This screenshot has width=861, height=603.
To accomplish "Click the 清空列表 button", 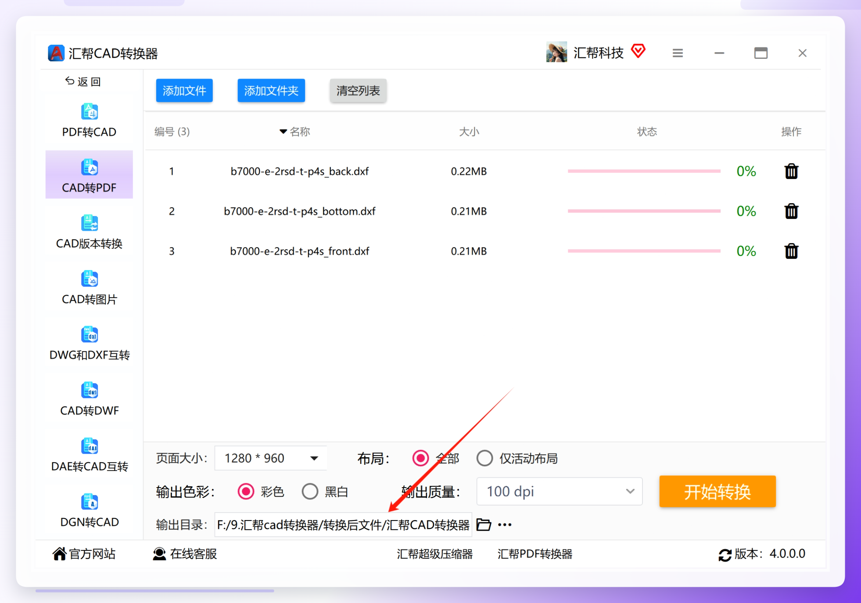I will click(358, 90).
